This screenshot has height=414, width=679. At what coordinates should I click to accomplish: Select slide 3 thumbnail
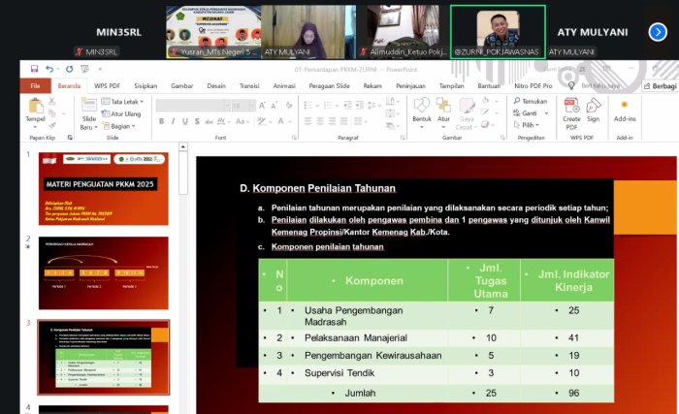tap(104, 357)
